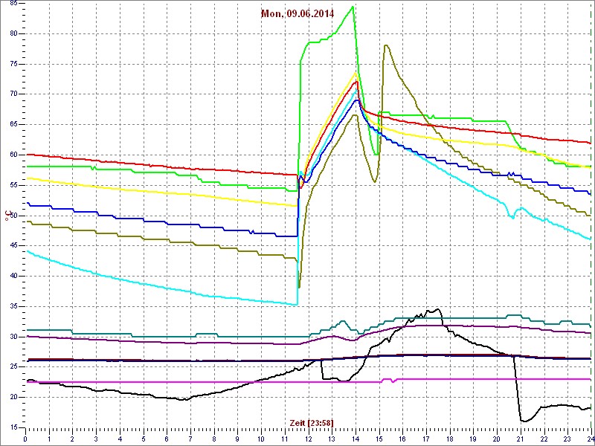Click hour 22 on the time axis
This screenshot has height=446, width=595.
(544, 439)
